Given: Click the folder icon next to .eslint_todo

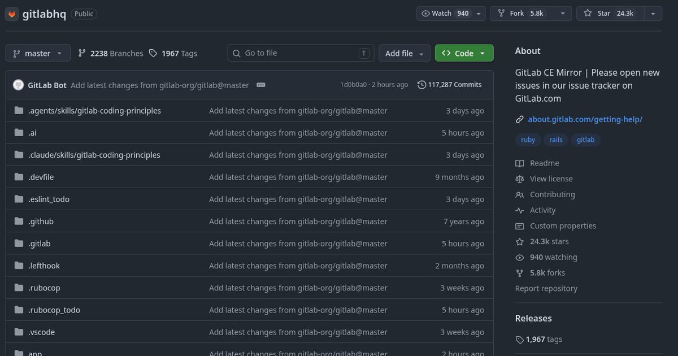Looking at the screenshot, I should [19, 199].
